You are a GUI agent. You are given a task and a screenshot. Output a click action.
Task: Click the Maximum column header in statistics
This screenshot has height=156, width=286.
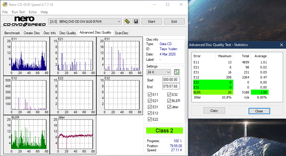[225, 56]
